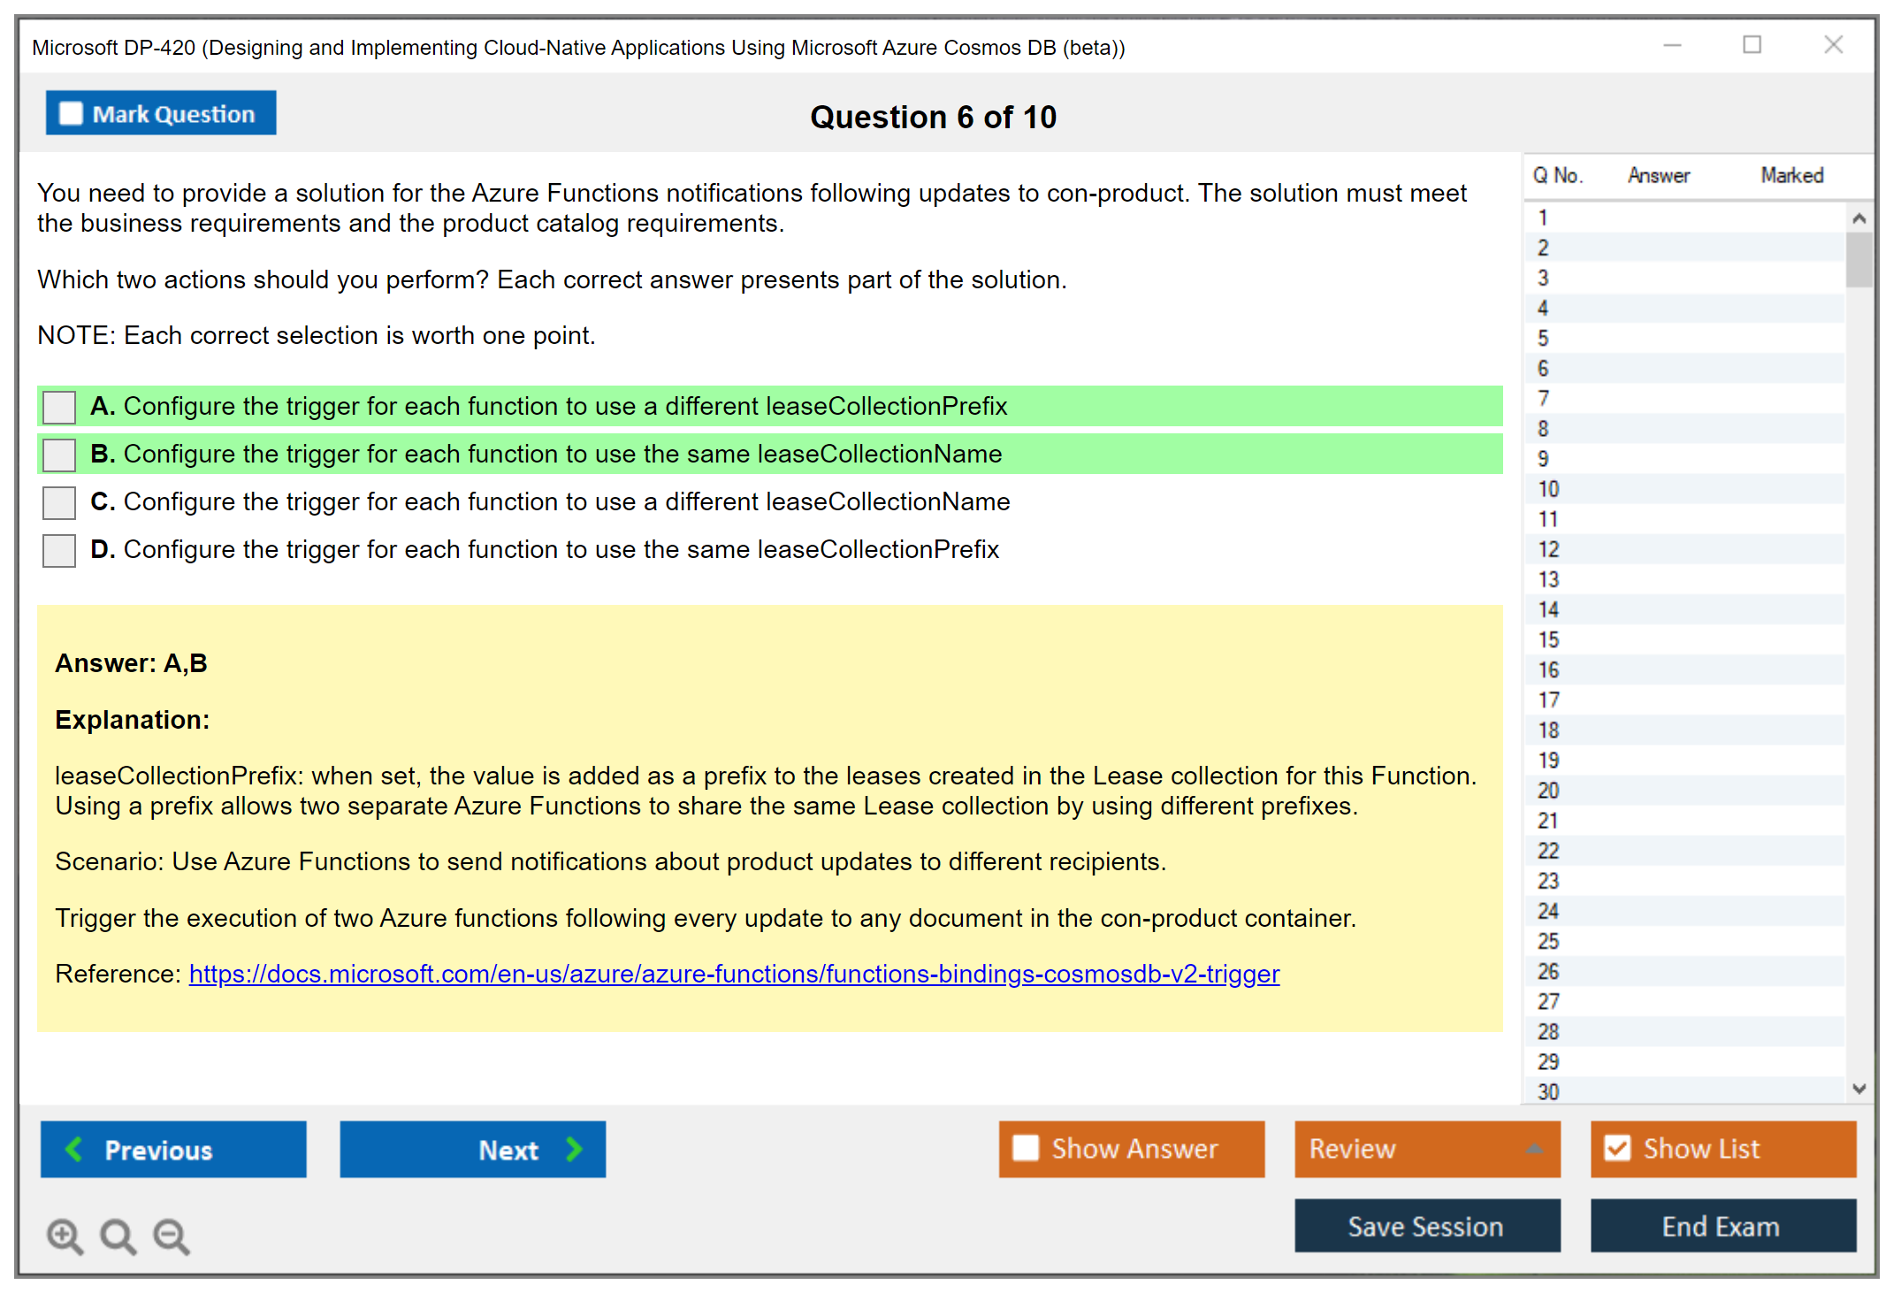Click the End Exam button

[x=1722, y=1226]
